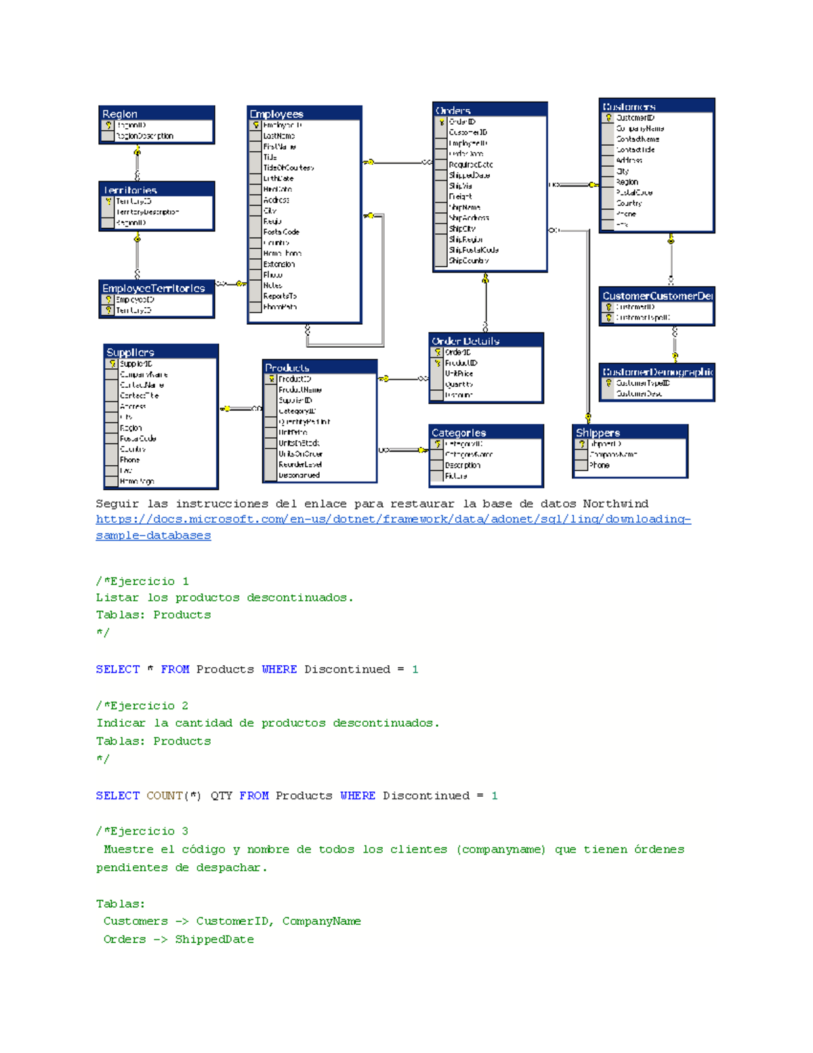Click the key icon next to CategoryID in Categories
The height and width of the screenshot is (1053, 813).
(x=436, y=443)
